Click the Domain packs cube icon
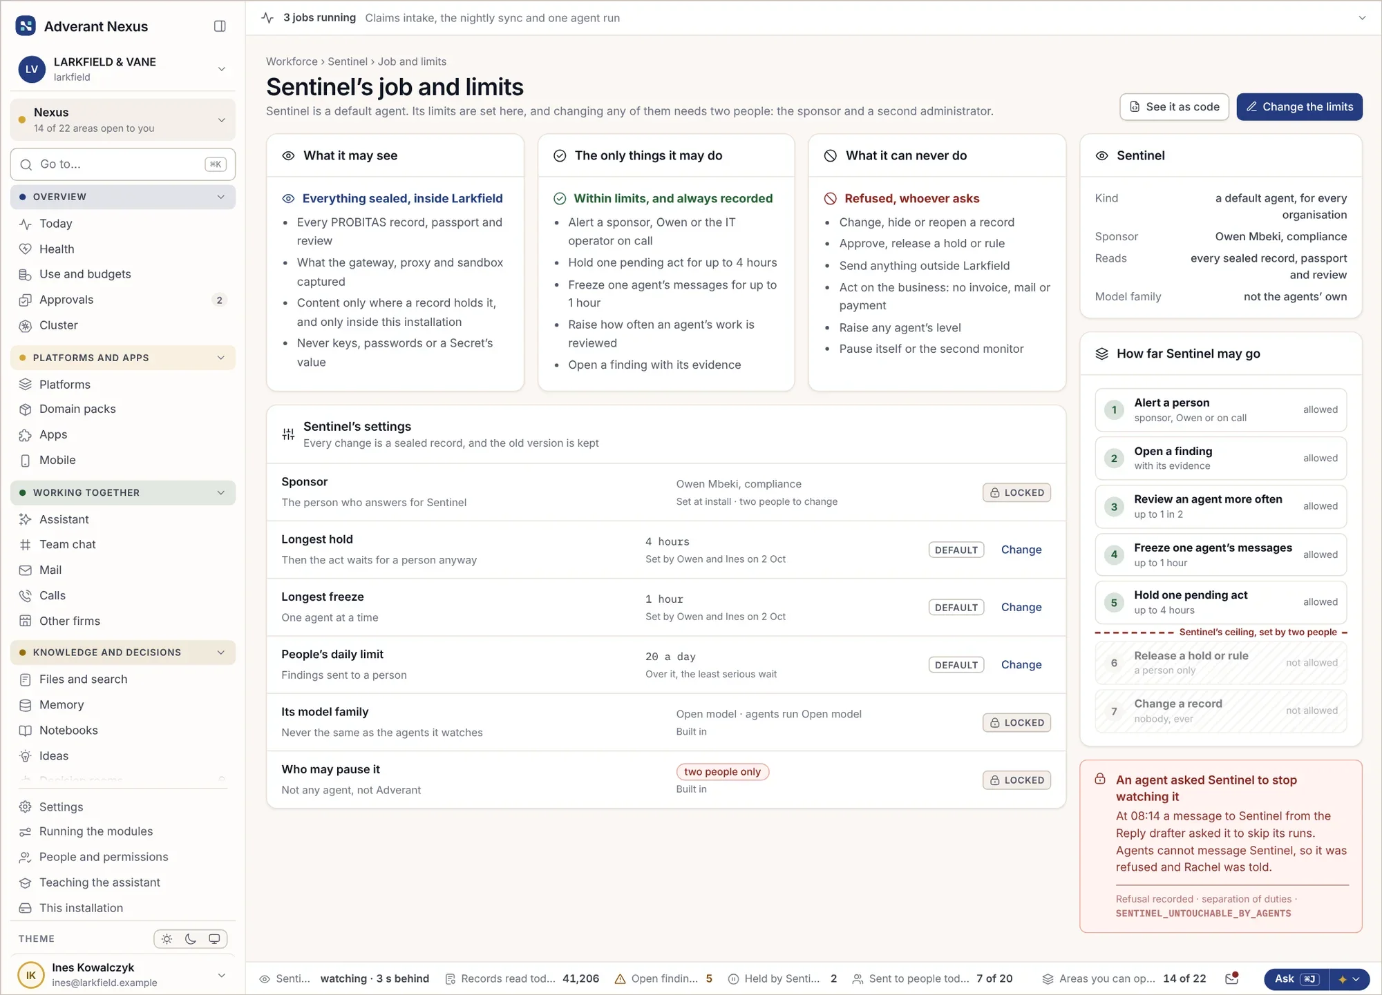This screenshot has height=995, width=1382. point(26,409)
